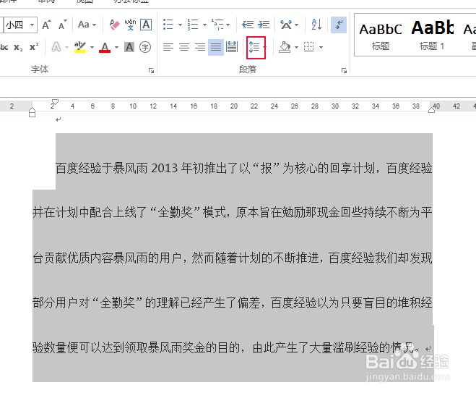
Task: Clear all formatting with eraser icon
Action: 114,25
